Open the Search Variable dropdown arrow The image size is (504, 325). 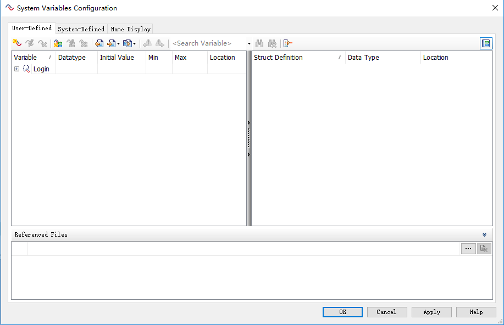pos(249,44)
